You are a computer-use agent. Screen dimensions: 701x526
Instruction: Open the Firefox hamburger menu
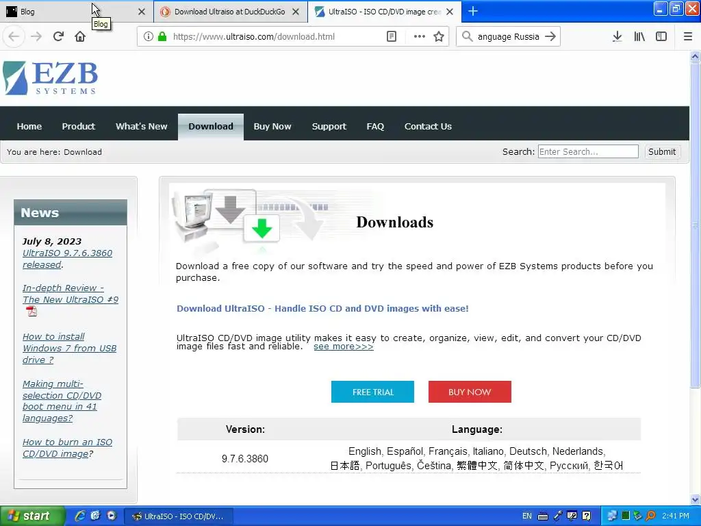coord(688,36)
